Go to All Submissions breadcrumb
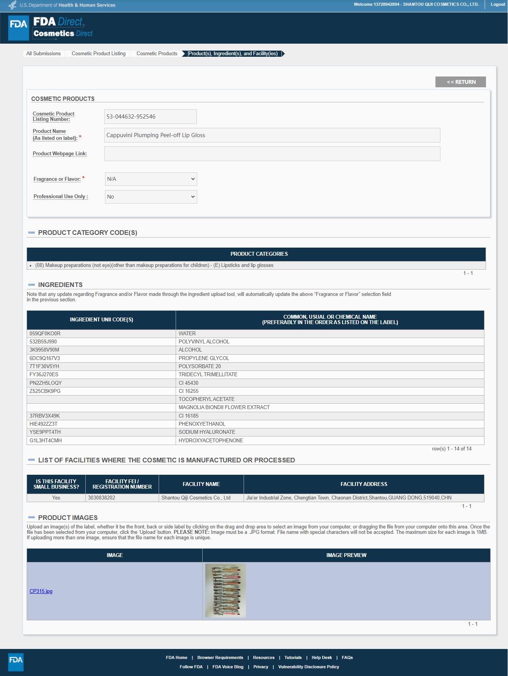508x676 pixels. tap(43, 54)
